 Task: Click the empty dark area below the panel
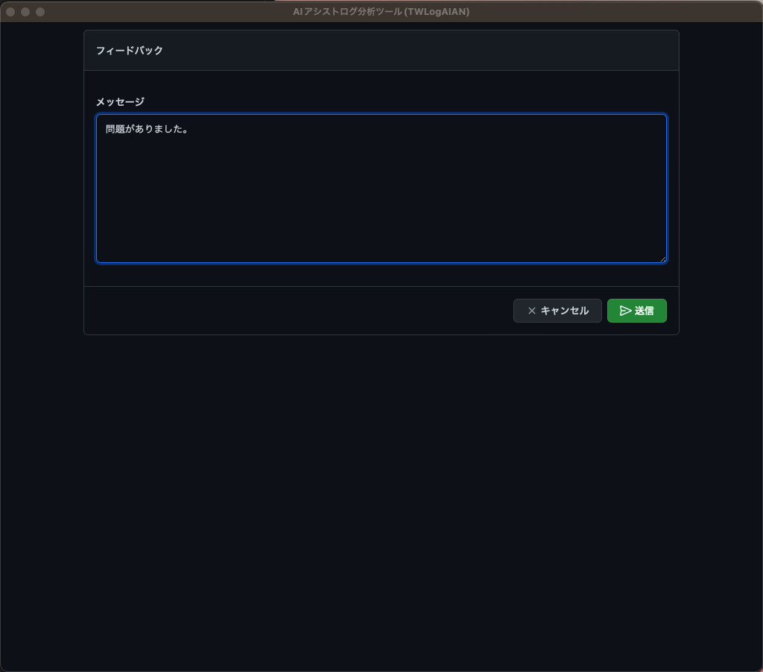click(x=381, y=499)
